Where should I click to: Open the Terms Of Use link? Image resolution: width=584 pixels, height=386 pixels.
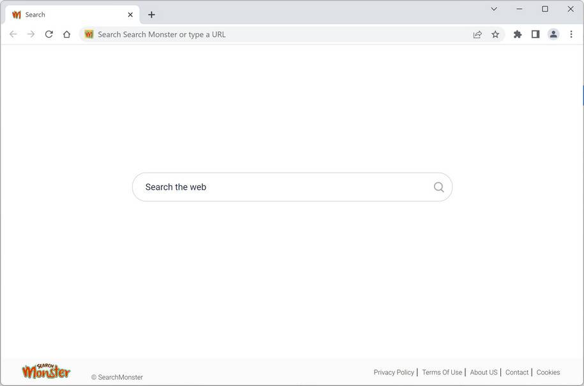pyautogui.click(x=442, y=373)
